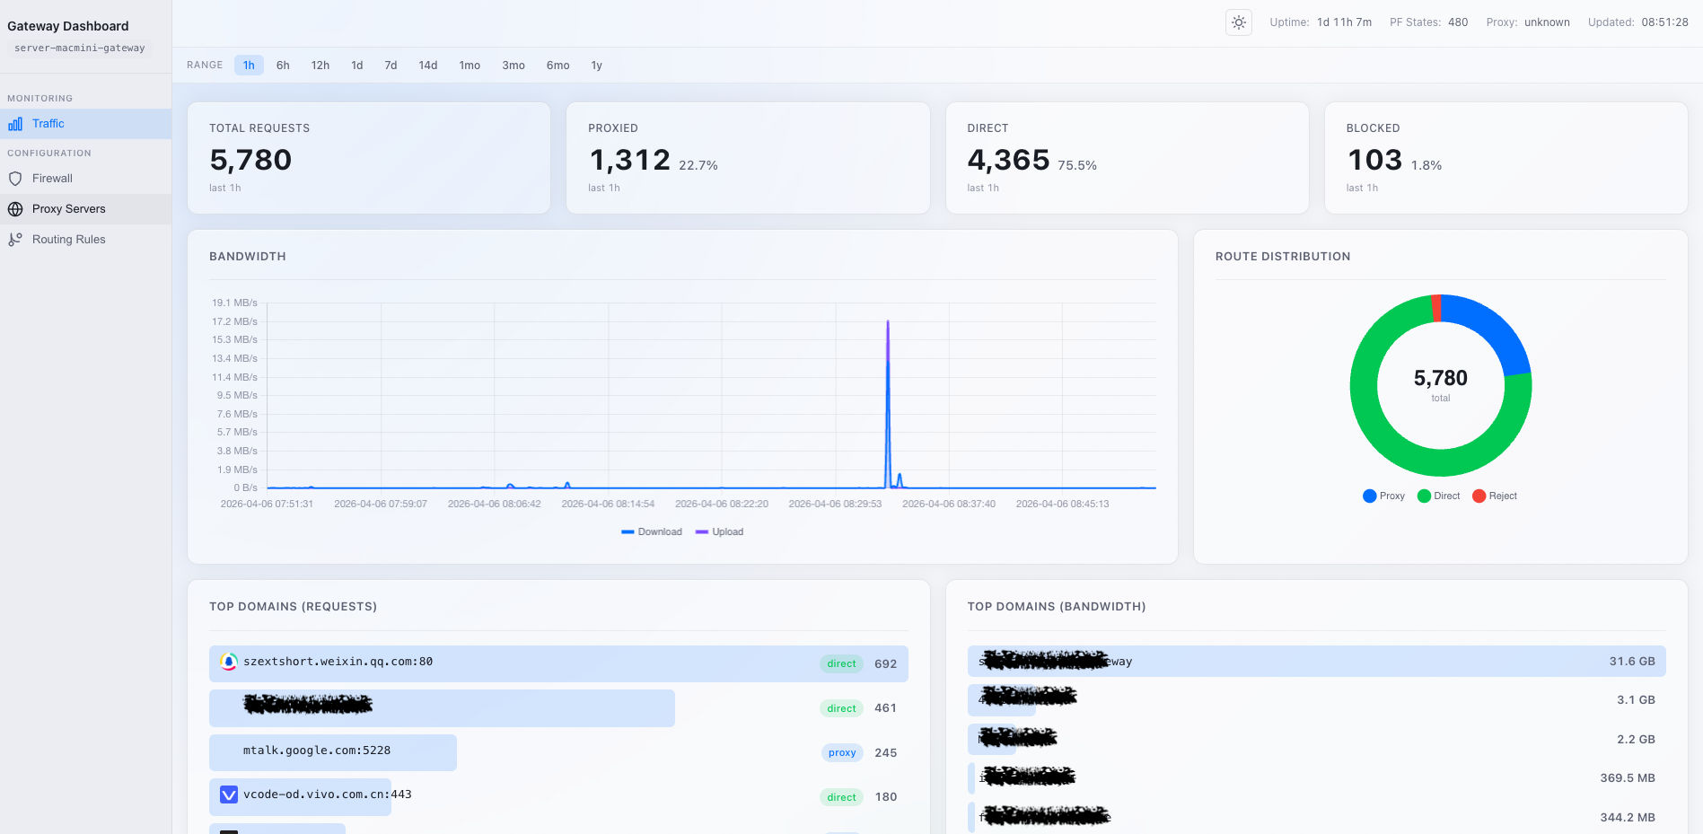Click the vivo domain favicon icon
1703x834 pixels.
229,794
